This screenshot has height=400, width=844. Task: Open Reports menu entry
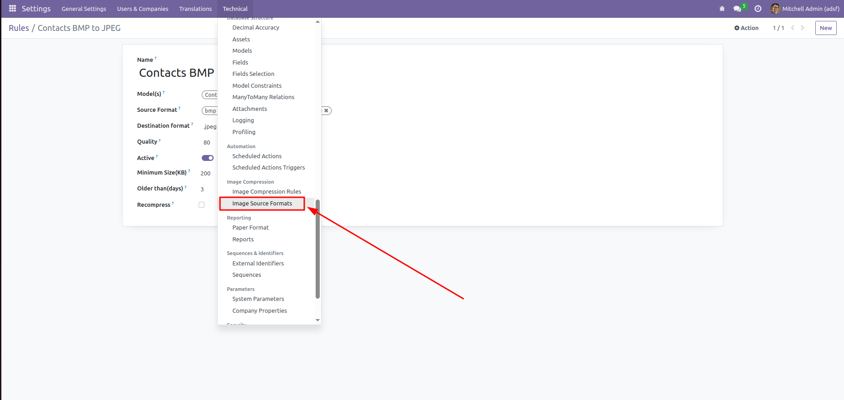coord(243,239)
